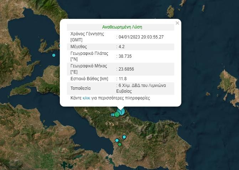Click the cyan marker partly hidden by the popup's left edge
This screenshot has width=239, height=170.
59,46
